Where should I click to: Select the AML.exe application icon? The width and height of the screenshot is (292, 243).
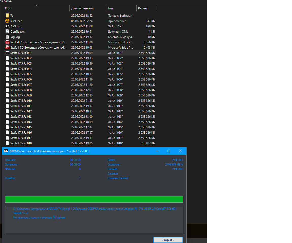coord(7,21)
